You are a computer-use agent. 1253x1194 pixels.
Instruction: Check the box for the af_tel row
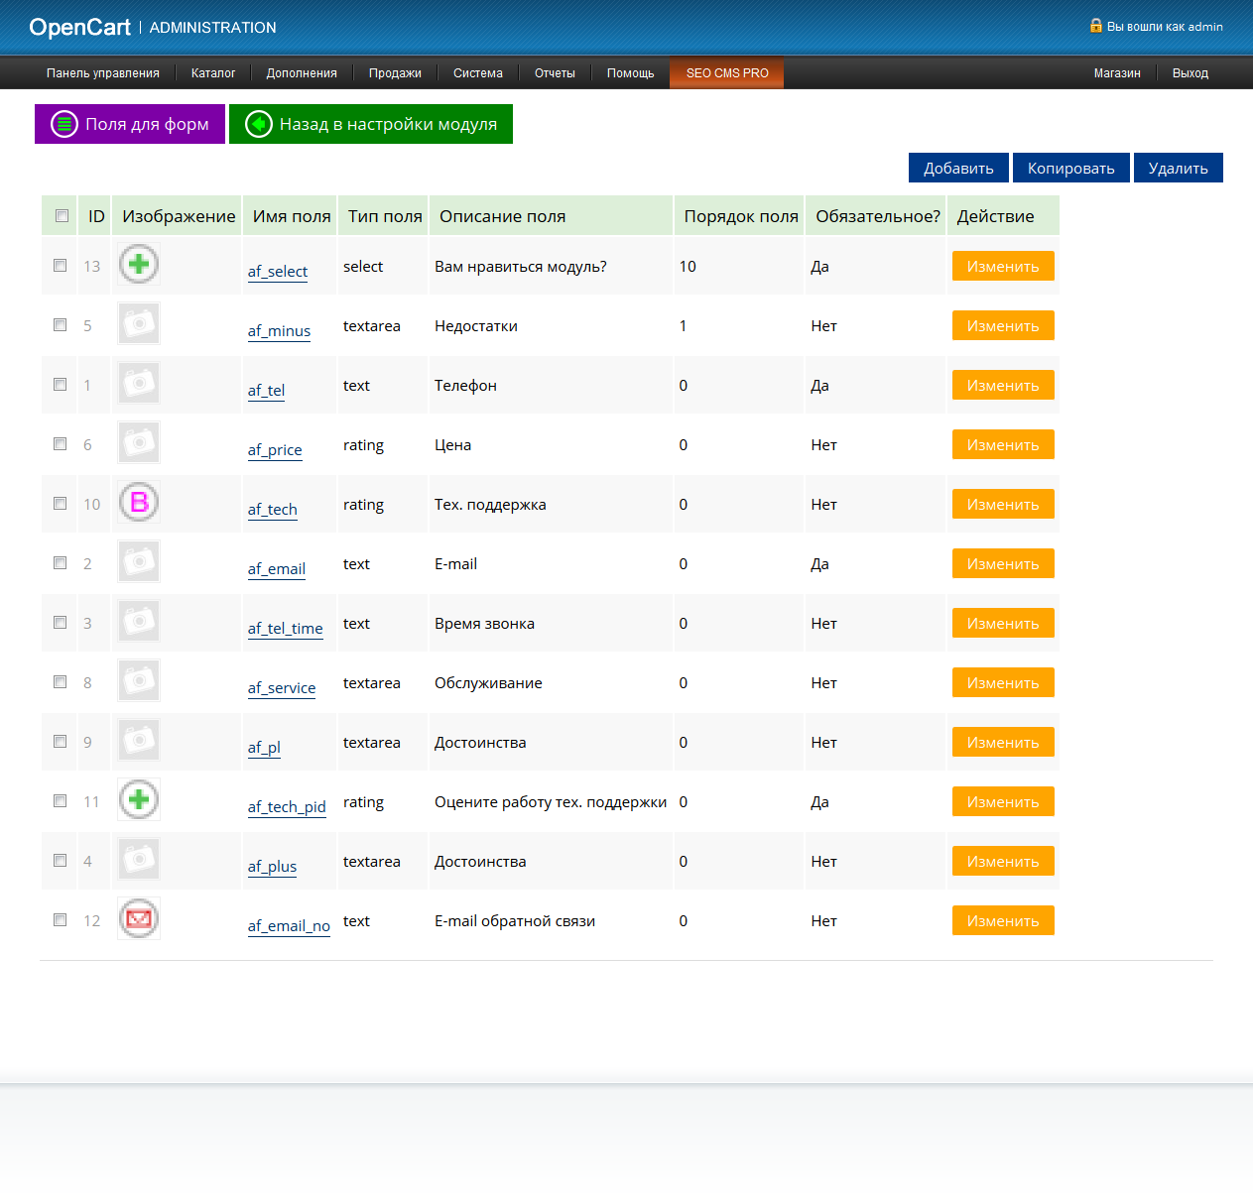pos(61,385)
